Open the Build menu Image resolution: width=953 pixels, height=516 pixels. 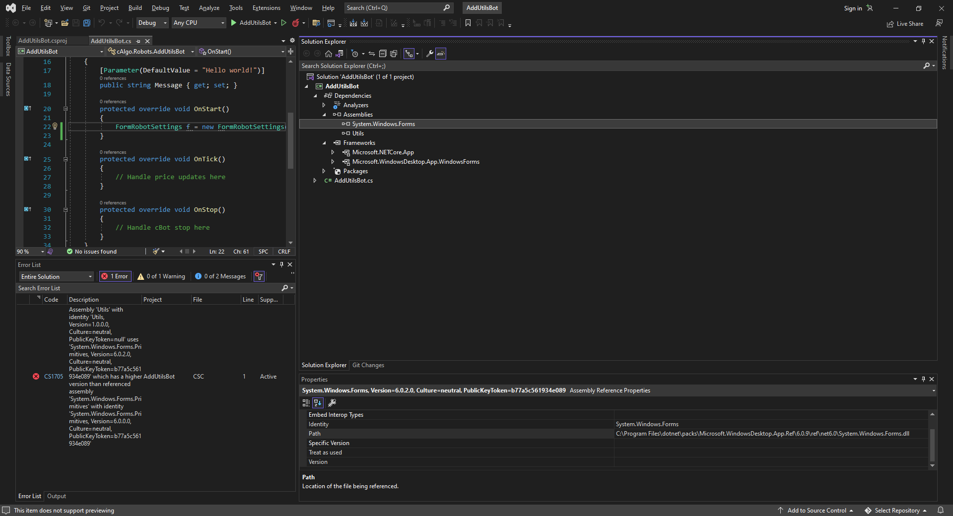(135, 8)
